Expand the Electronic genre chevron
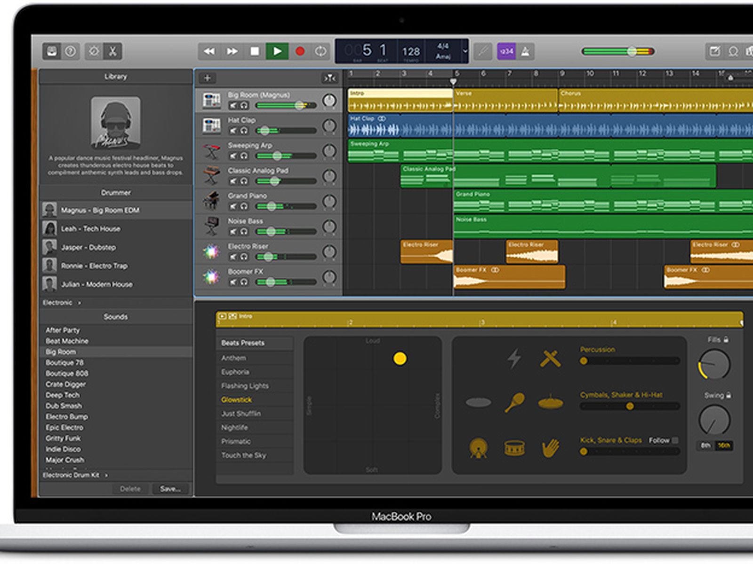 pos(80,303)
